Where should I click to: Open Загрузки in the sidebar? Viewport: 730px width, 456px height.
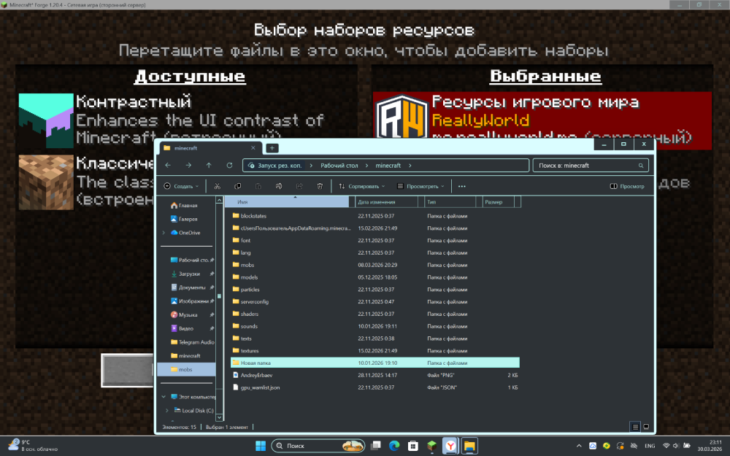tap(185, 274)
